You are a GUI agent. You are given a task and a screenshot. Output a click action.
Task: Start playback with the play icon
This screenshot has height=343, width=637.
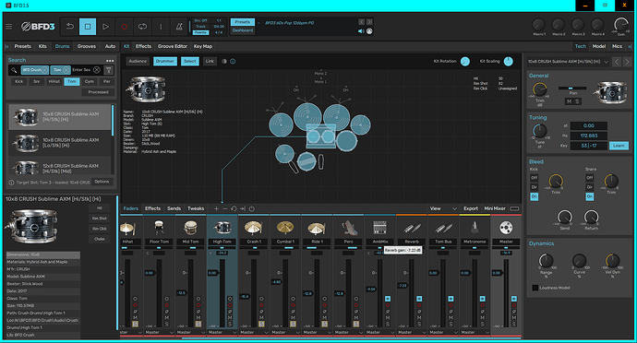[x=105, y=27]
